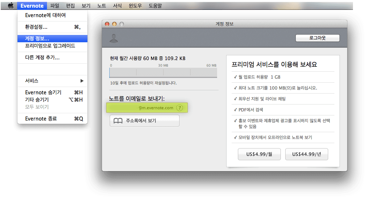Click the US$44.99/년 subscription button
Image resolution: width=365 pixels, height=197 pixels.
point(306,154)
